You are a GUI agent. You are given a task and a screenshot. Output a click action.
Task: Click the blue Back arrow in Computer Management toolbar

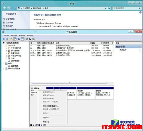4,39
